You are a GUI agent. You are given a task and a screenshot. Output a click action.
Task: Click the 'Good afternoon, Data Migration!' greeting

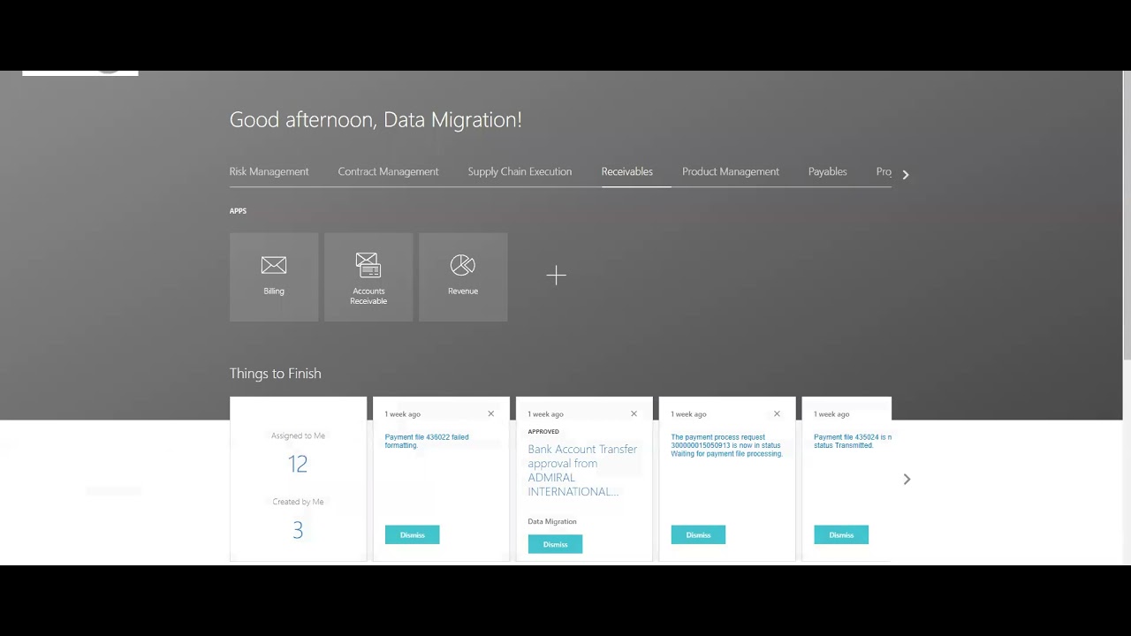(x=376, y=120)
